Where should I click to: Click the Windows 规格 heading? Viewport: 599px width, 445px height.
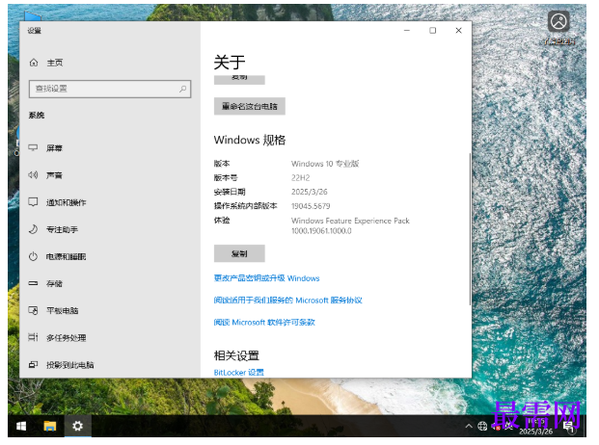tap(250, 140)
